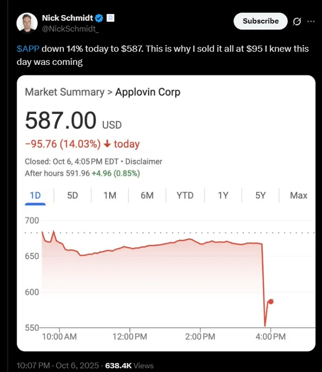The height and width of the screenshot is (372, 322).
Task: Click the Market Summary breadcrumb
Action: [x=64, y=92]
